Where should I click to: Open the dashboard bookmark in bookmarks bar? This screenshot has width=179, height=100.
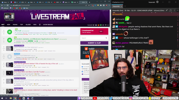pyautogui.click(x=5, y=8)
